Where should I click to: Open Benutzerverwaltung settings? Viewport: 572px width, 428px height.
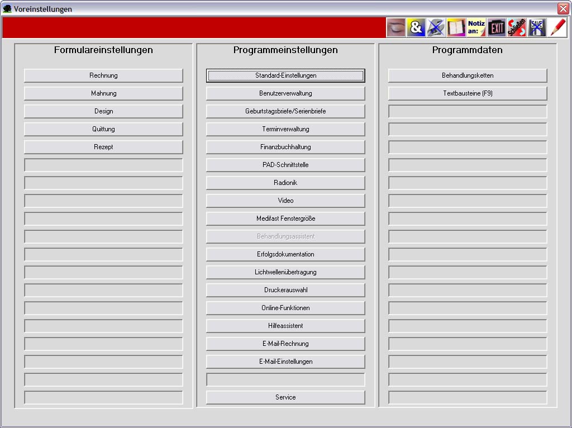285,93
